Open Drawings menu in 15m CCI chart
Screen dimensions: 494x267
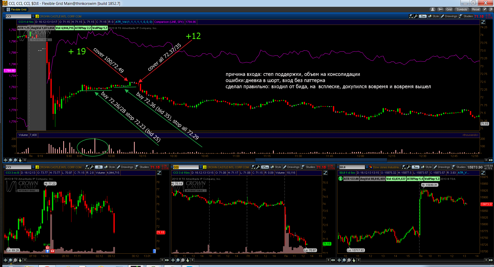(291, 167)
